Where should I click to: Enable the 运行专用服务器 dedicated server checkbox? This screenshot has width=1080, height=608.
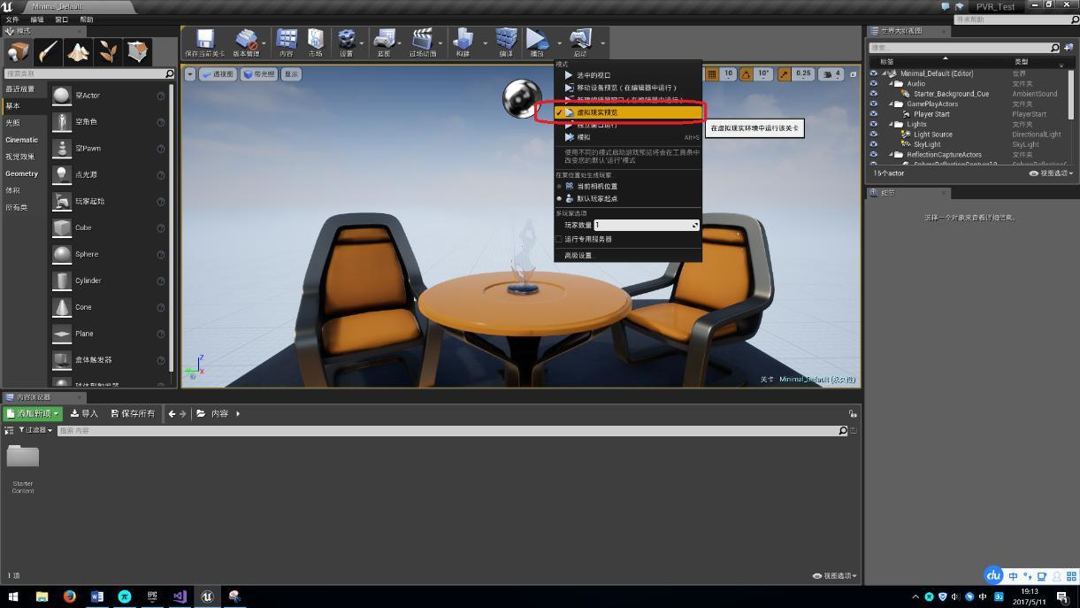coord(559,239)
